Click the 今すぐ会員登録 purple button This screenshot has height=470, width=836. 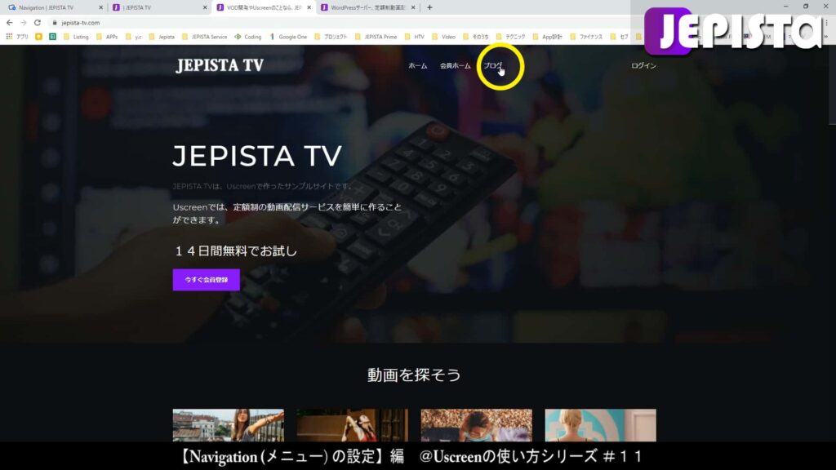coord(206,280)
